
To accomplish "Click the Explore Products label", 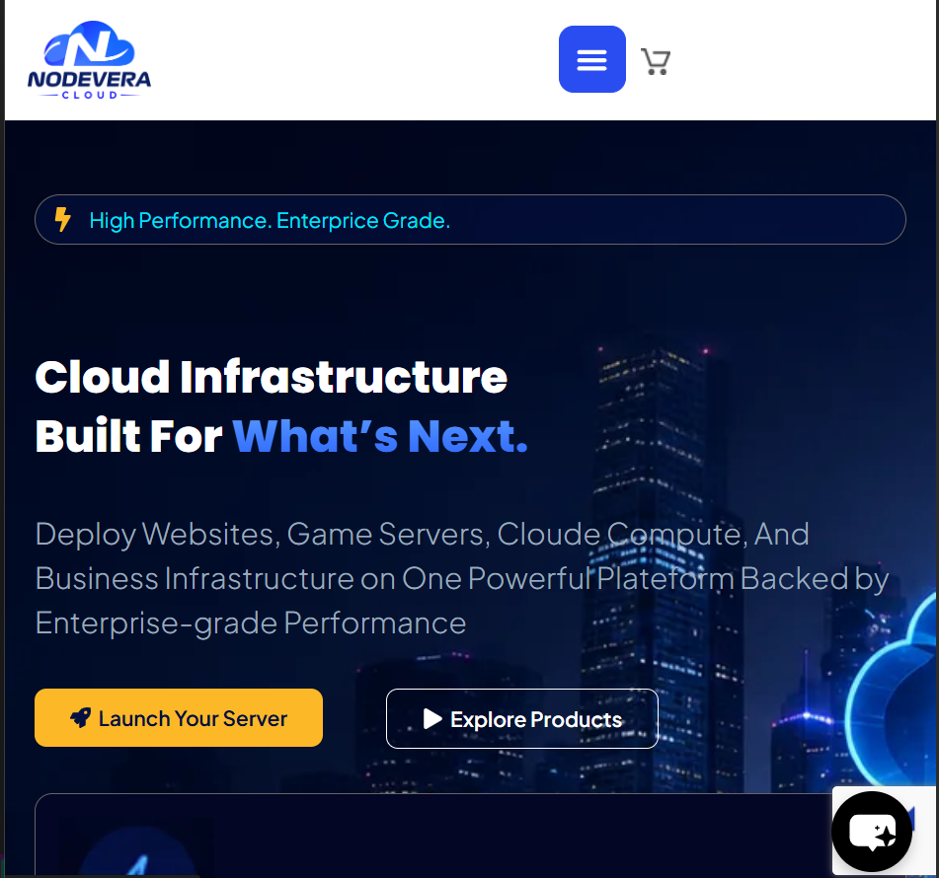I will pos(536,719).
